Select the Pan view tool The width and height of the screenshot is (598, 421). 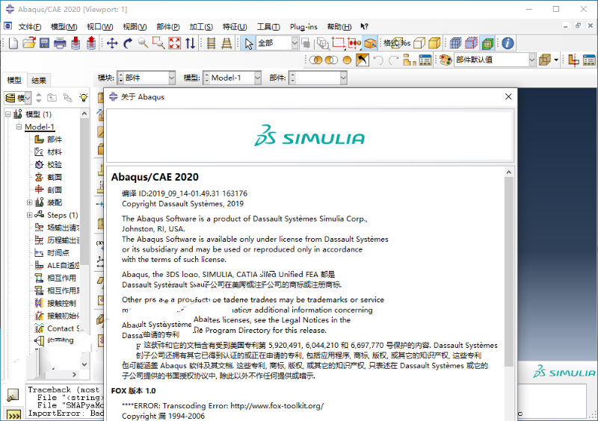(112, 43)
